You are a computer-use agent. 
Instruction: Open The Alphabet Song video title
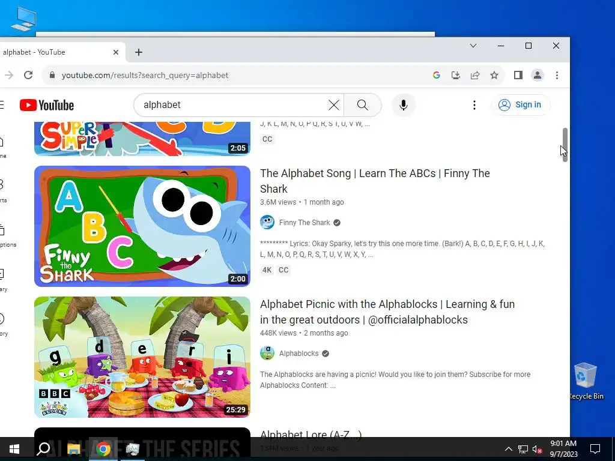click(375, 181)
